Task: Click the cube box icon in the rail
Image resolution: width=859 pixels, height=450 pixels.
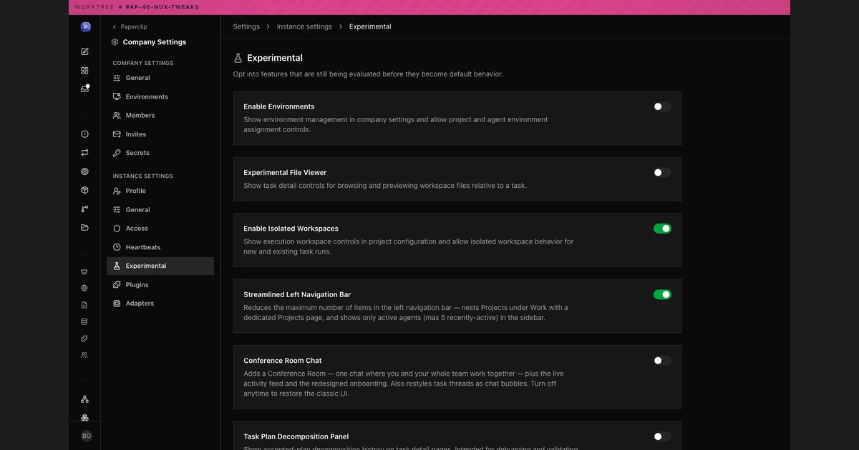Action: [84, 190]
